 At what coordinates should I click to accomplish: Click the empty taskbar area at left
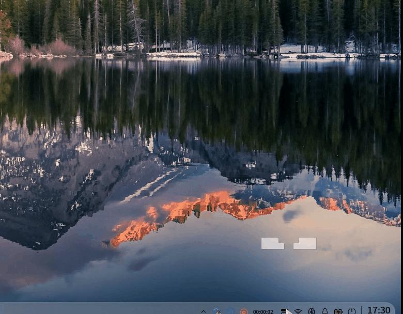(x=78, y=309)
